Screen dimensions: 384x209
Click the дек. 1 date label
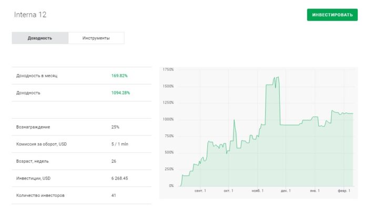pos(286,191)
